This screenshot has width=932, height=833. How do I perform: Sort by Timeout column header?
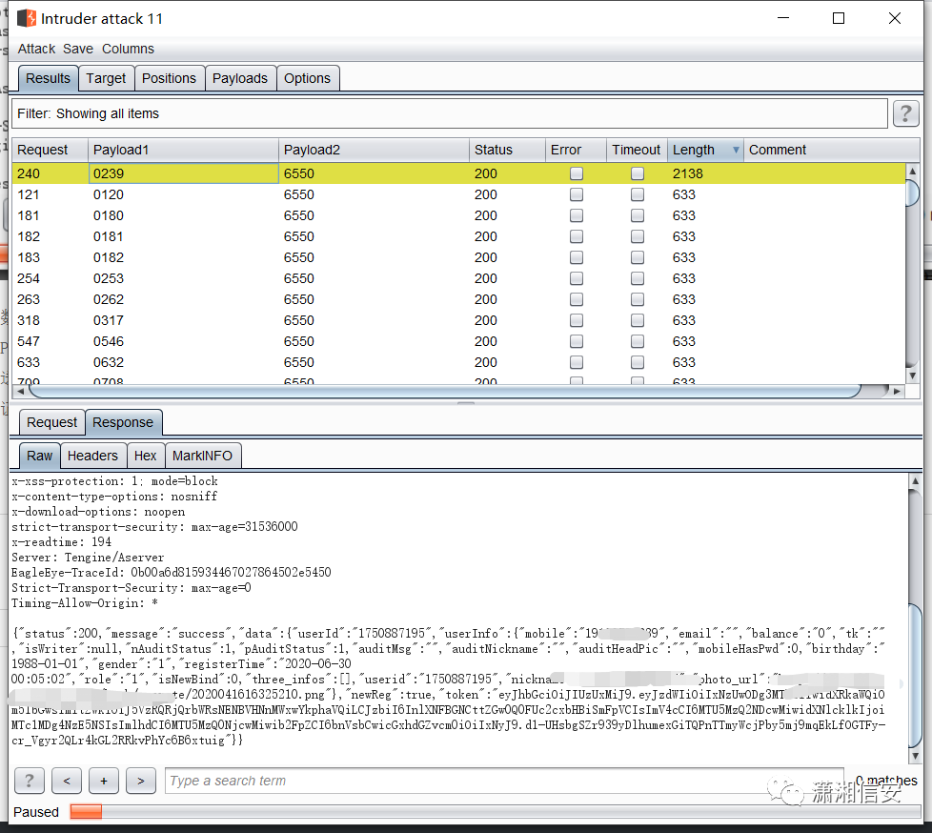click(636, 150)
